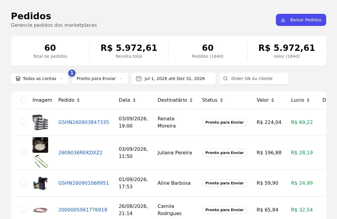Click profit R$ 69,22
The image size is (337, 219).
(x=302, y=122)
